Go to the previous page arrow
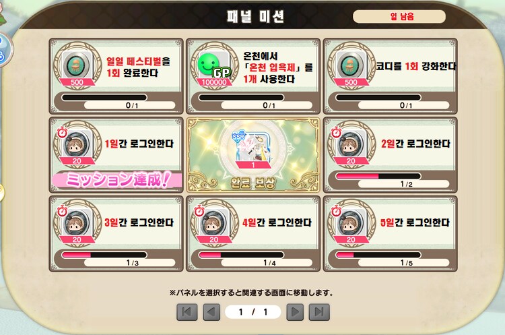 click(x=211, y=312)
